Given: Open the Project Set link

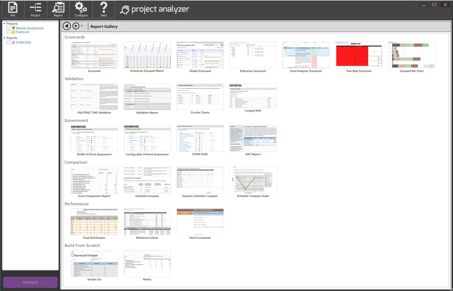Looking at the screenshot, I should pyautogui.click(x=23, y=32).
